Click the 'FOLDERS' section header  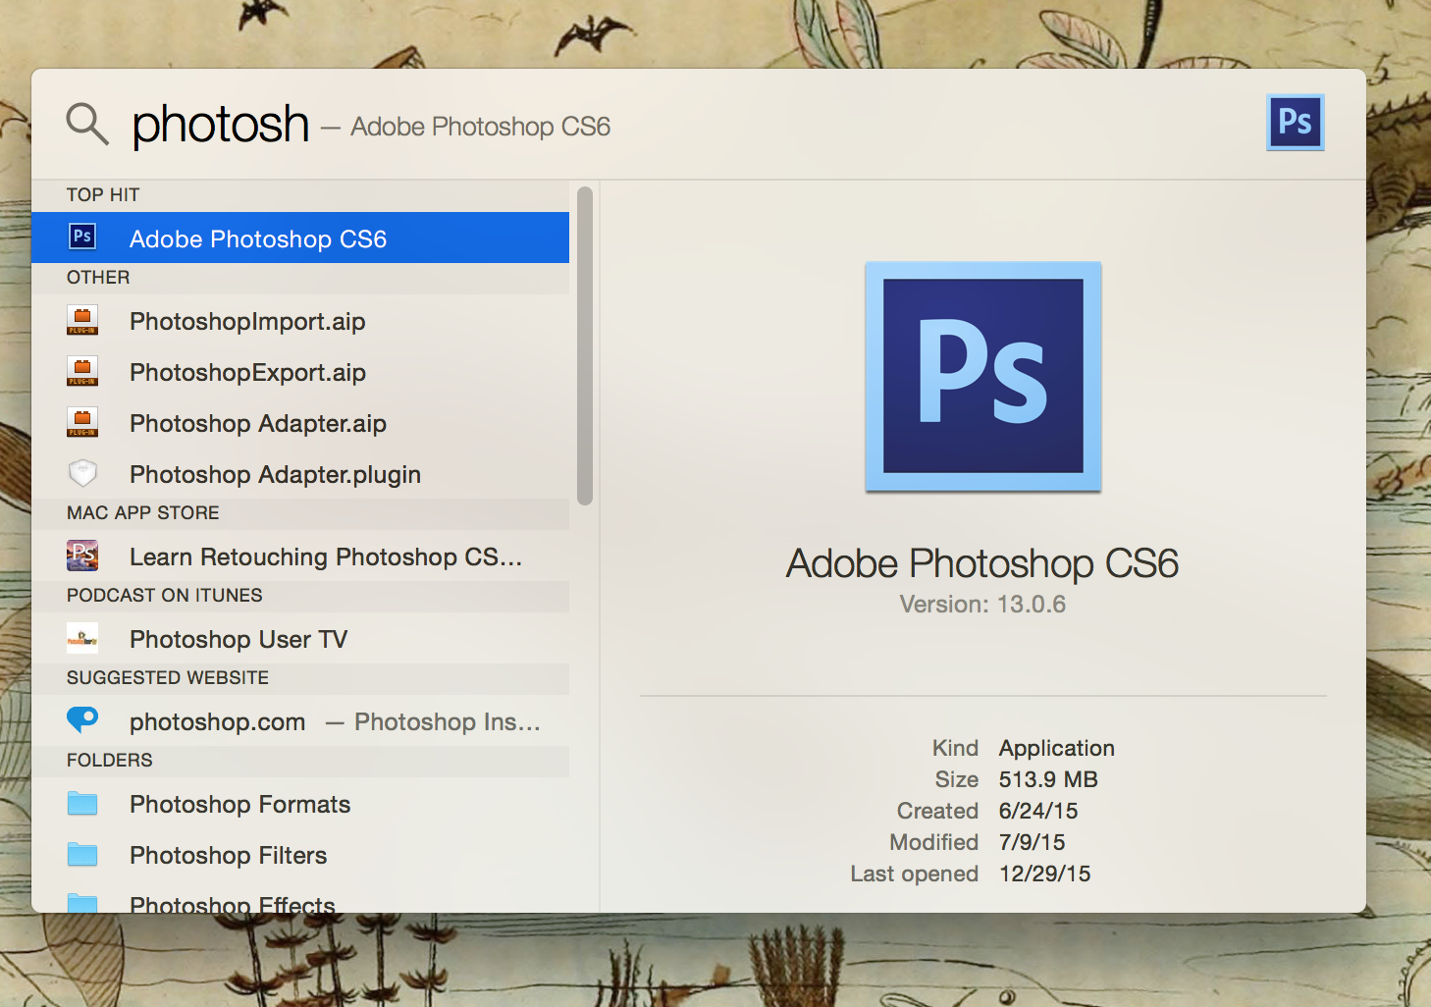click(110, 760)
